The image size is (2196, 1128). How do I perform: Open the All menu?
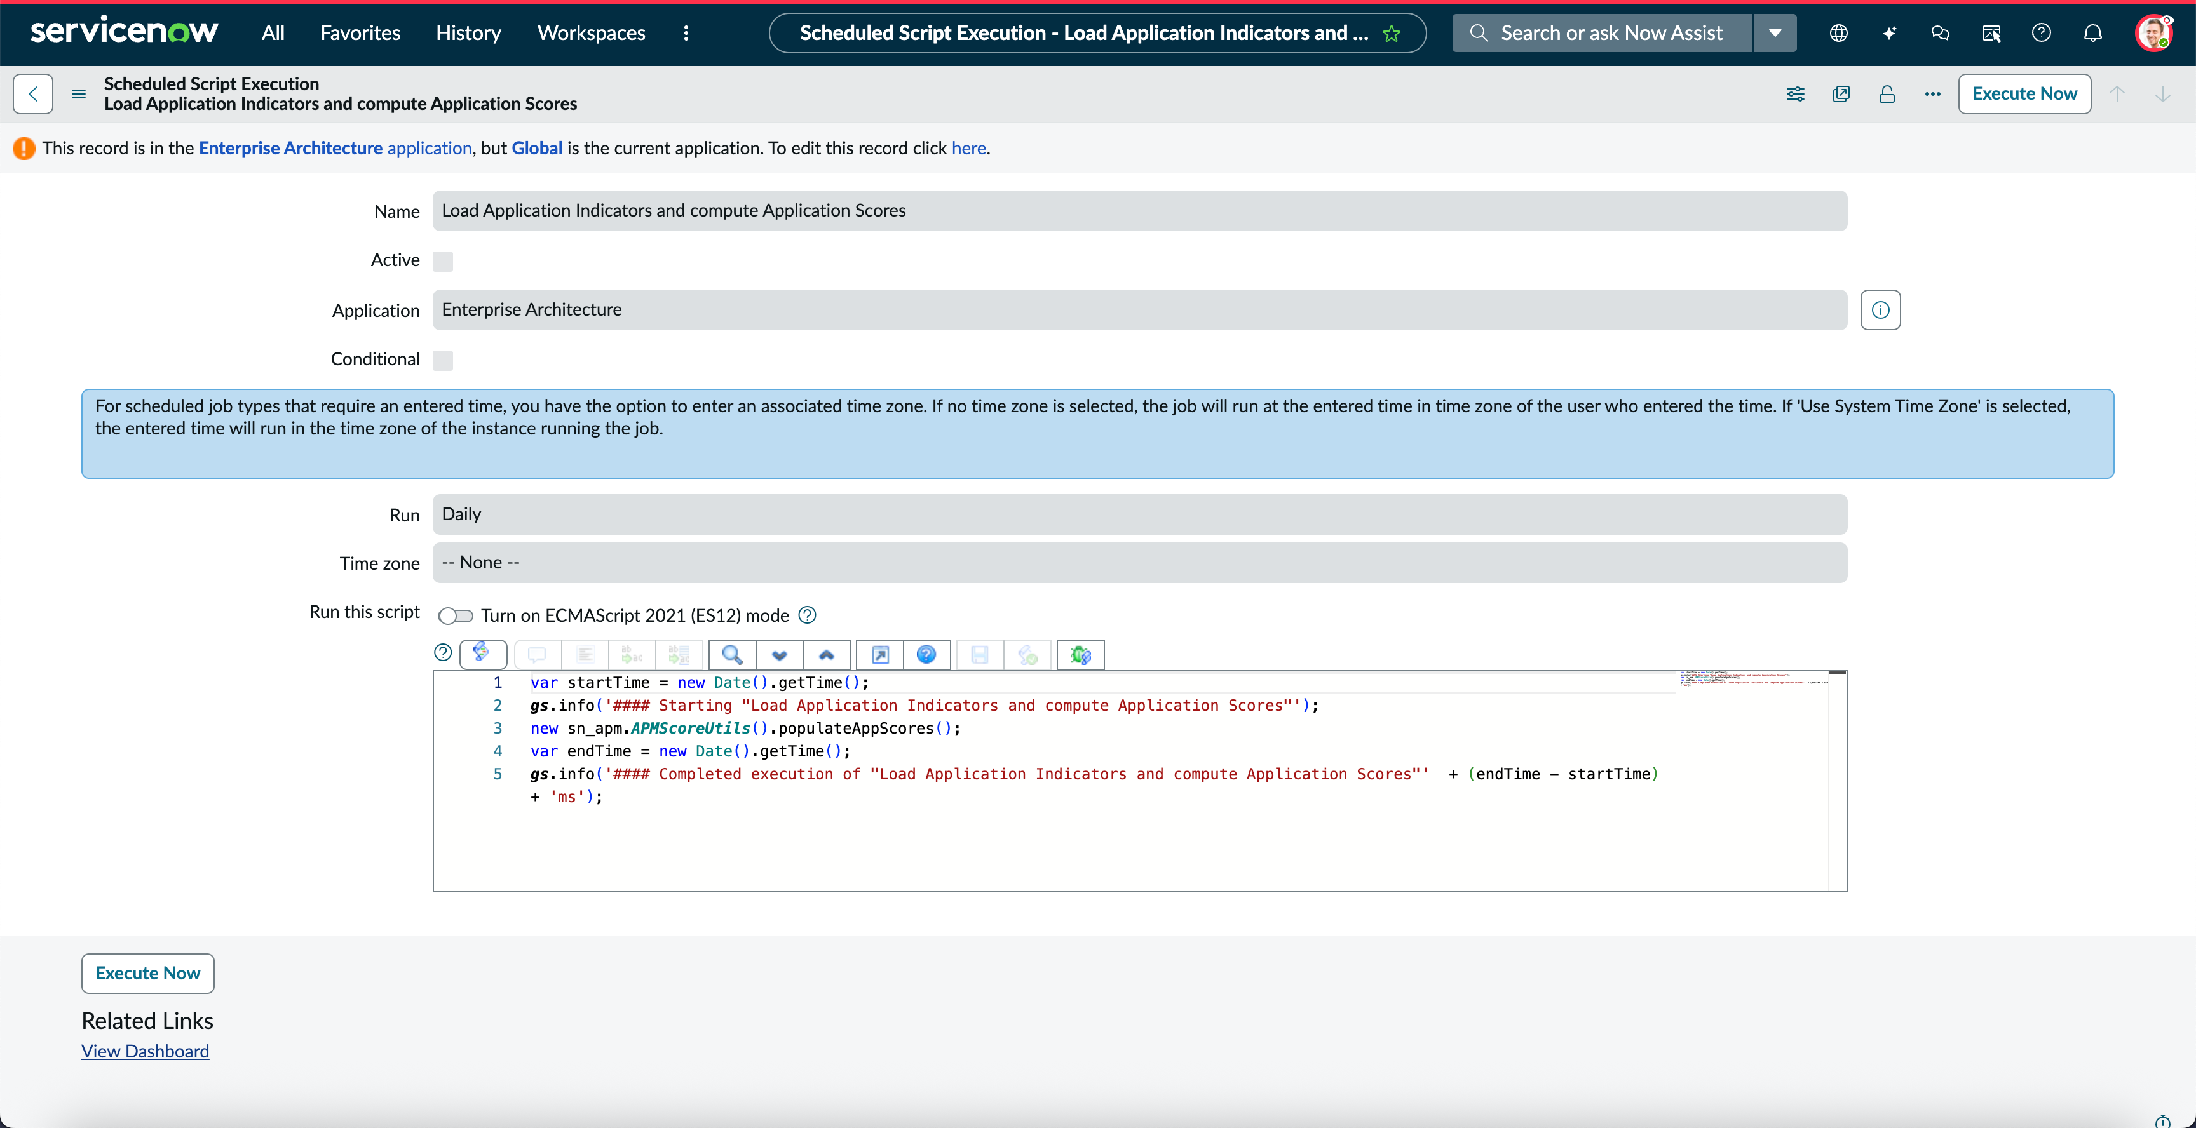tap(273, 33)
